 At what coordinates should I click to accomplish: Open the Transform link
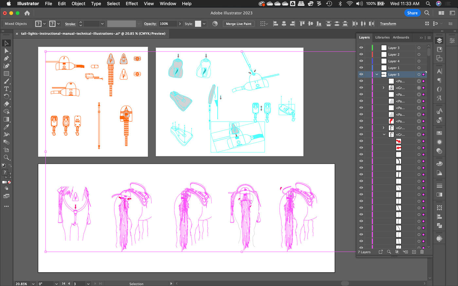coord(388,24)
